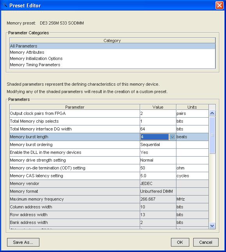Click the scroll up arrow in Parameters table

coord(212,113)
